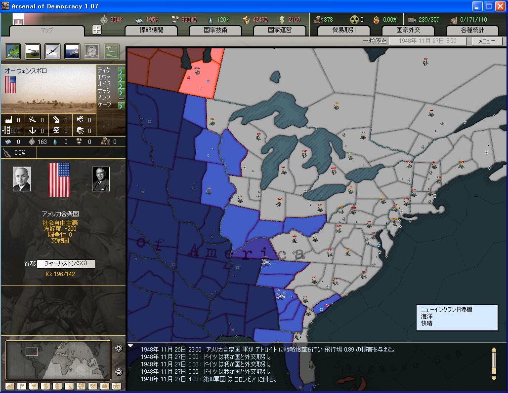Click the manpower soldiers icon in top bar
This screenshot has width=508, height=393.
[318, 20]
